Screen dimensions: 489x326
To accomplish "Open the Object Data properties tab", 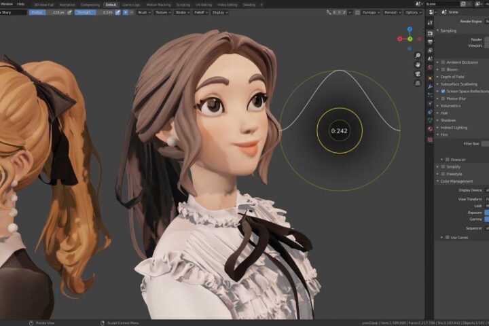I will 430,120.
